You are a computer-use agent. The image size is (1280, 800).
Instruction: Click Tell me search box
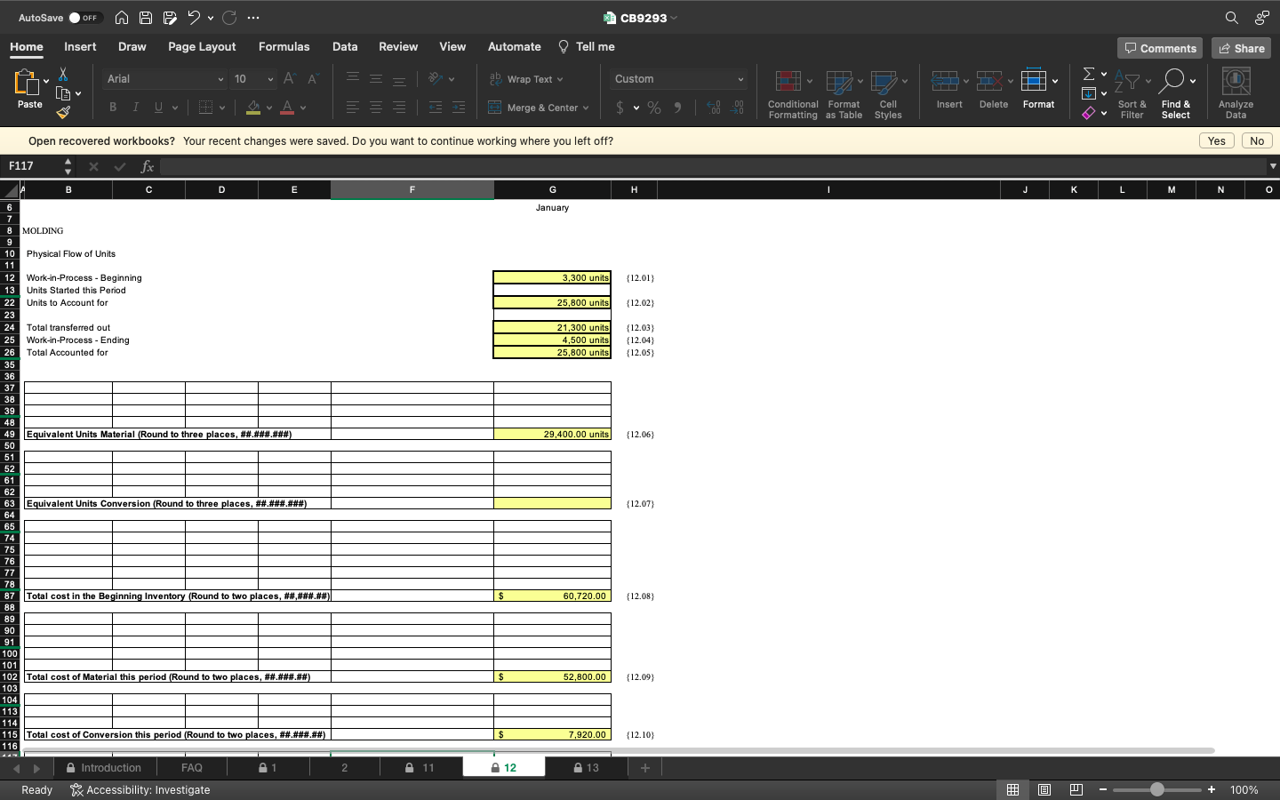click(587, 46)
